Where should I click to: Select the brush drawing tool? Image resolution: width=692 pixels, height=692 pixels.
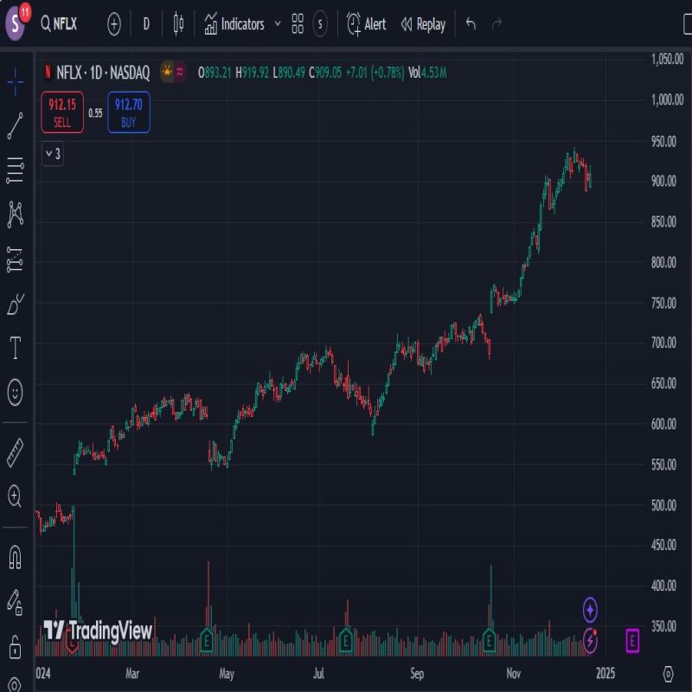pyautogui.click(x=15, y=304)
